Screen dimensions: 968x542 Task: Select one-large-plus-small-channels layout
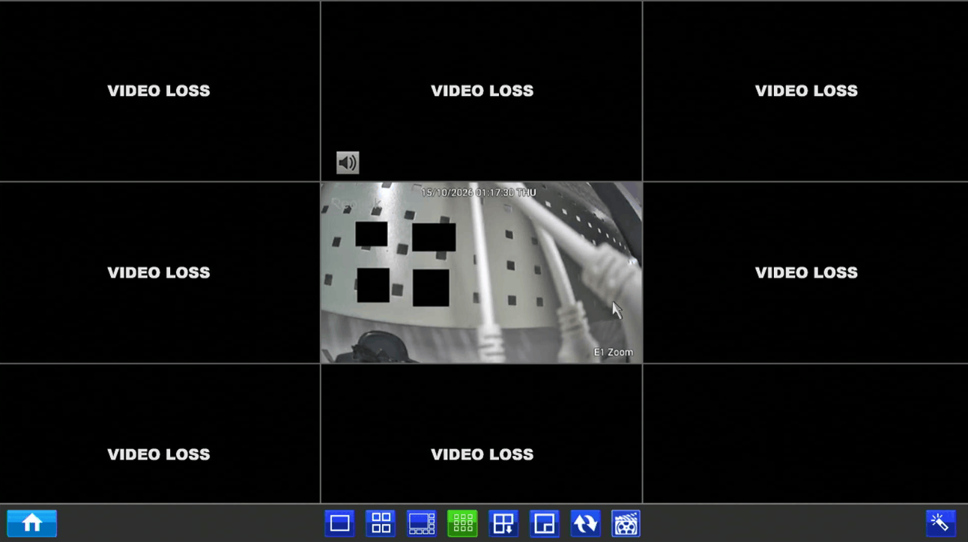421,523
